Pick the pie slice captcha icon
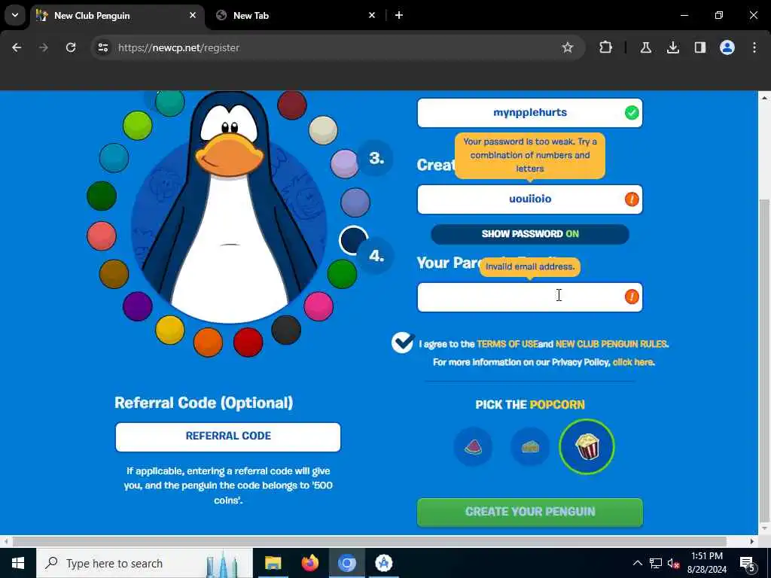Screen dimensions: 771x578 530,447
